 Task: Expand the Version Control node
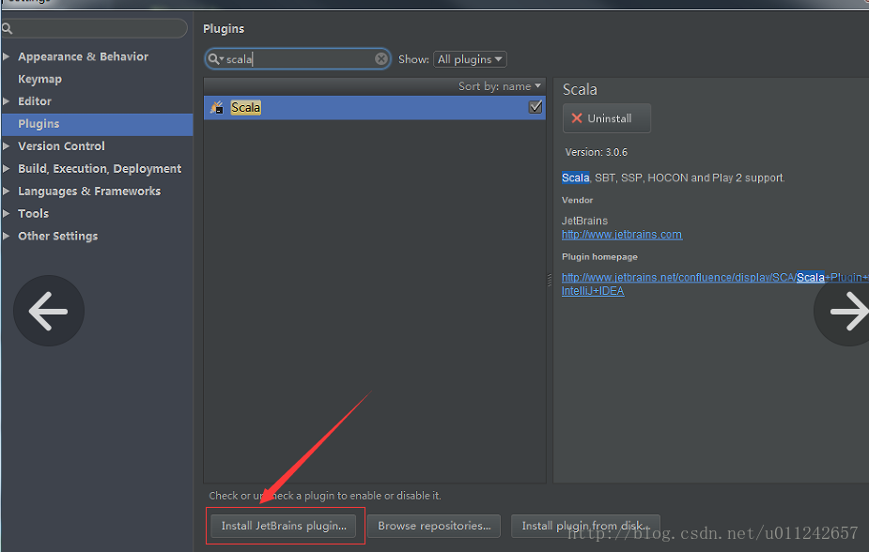(x=6, y=146)
